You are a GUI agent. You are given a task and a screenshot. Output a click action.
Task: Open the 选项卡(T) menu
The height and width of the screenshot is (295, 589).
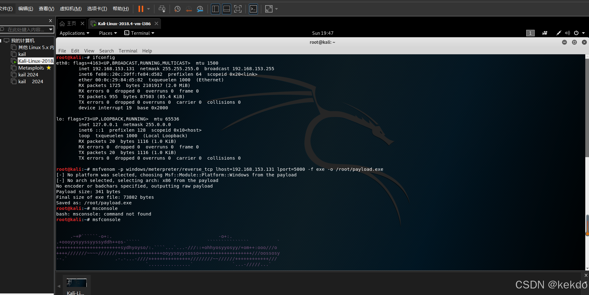click(97, 9)
